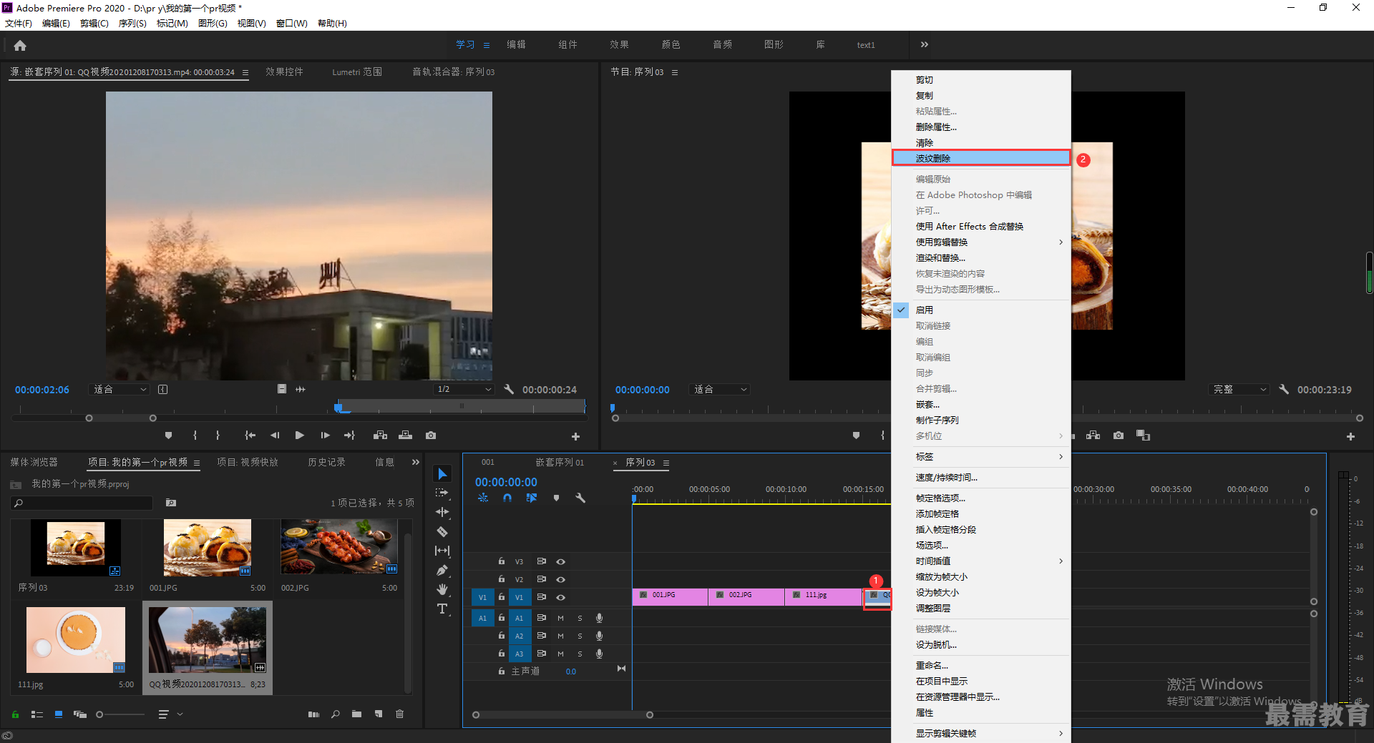Enable voice-over record on A3 track
Viewport: 1374px width, 743px height.
tap(599, 654)
